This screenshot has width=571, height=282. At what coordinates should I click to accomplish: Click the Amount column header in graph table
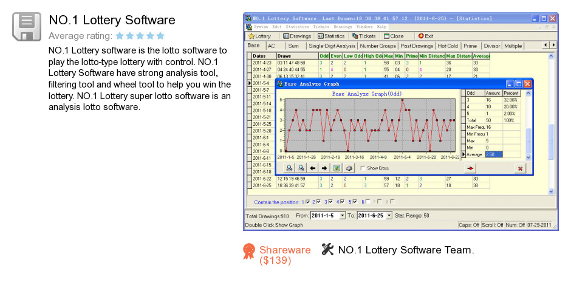(x=494, y=93)
